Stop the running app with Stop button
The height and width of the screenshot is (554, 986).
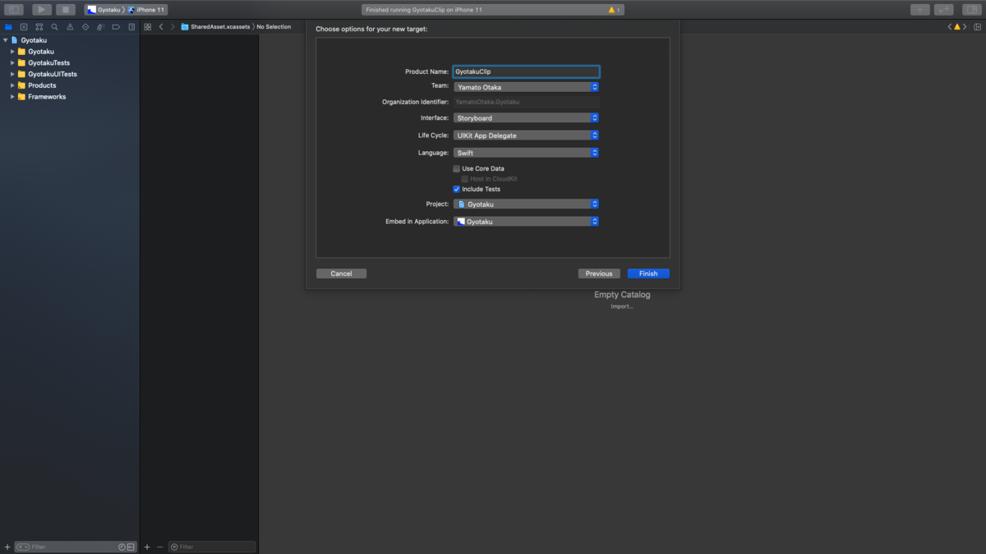click(66, 10)
